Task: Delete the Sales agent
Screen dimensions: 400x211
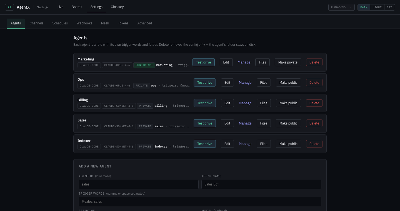Action: [314, 123]
